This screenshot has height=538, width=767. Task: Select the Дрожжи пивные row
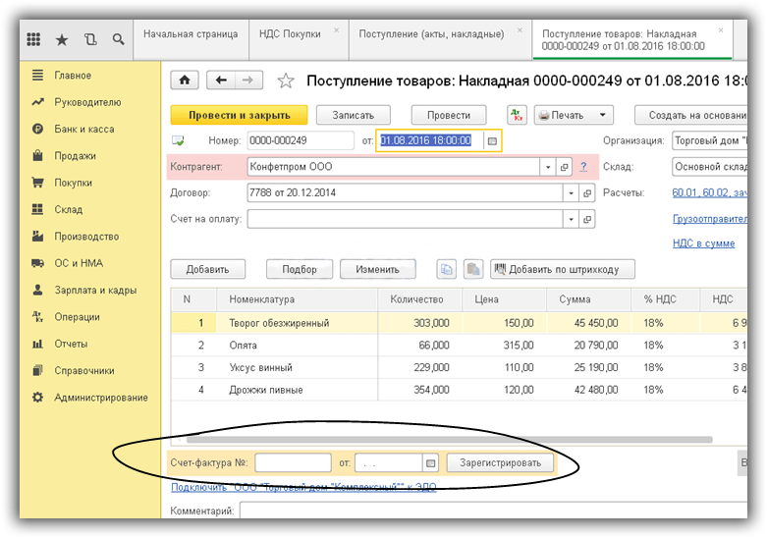[x=459, y=390]
